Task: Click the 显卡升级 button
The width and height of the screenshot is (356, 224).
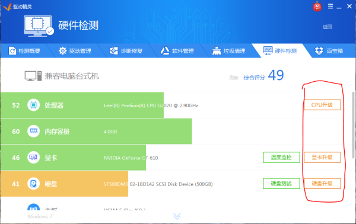Action: [322, 158]
